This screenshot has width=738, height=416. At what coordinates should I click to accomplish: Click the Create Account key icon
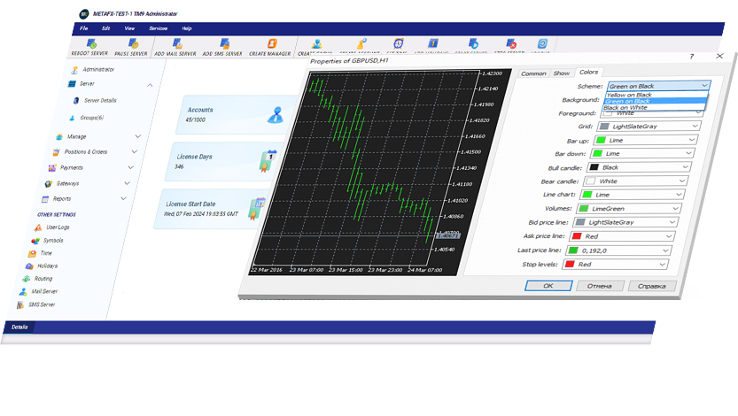pos(361,43)
